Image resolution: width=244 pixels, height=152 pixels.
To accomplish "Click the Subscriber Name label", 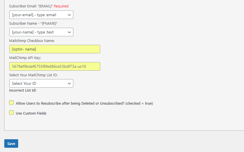I will click(35, 23).
